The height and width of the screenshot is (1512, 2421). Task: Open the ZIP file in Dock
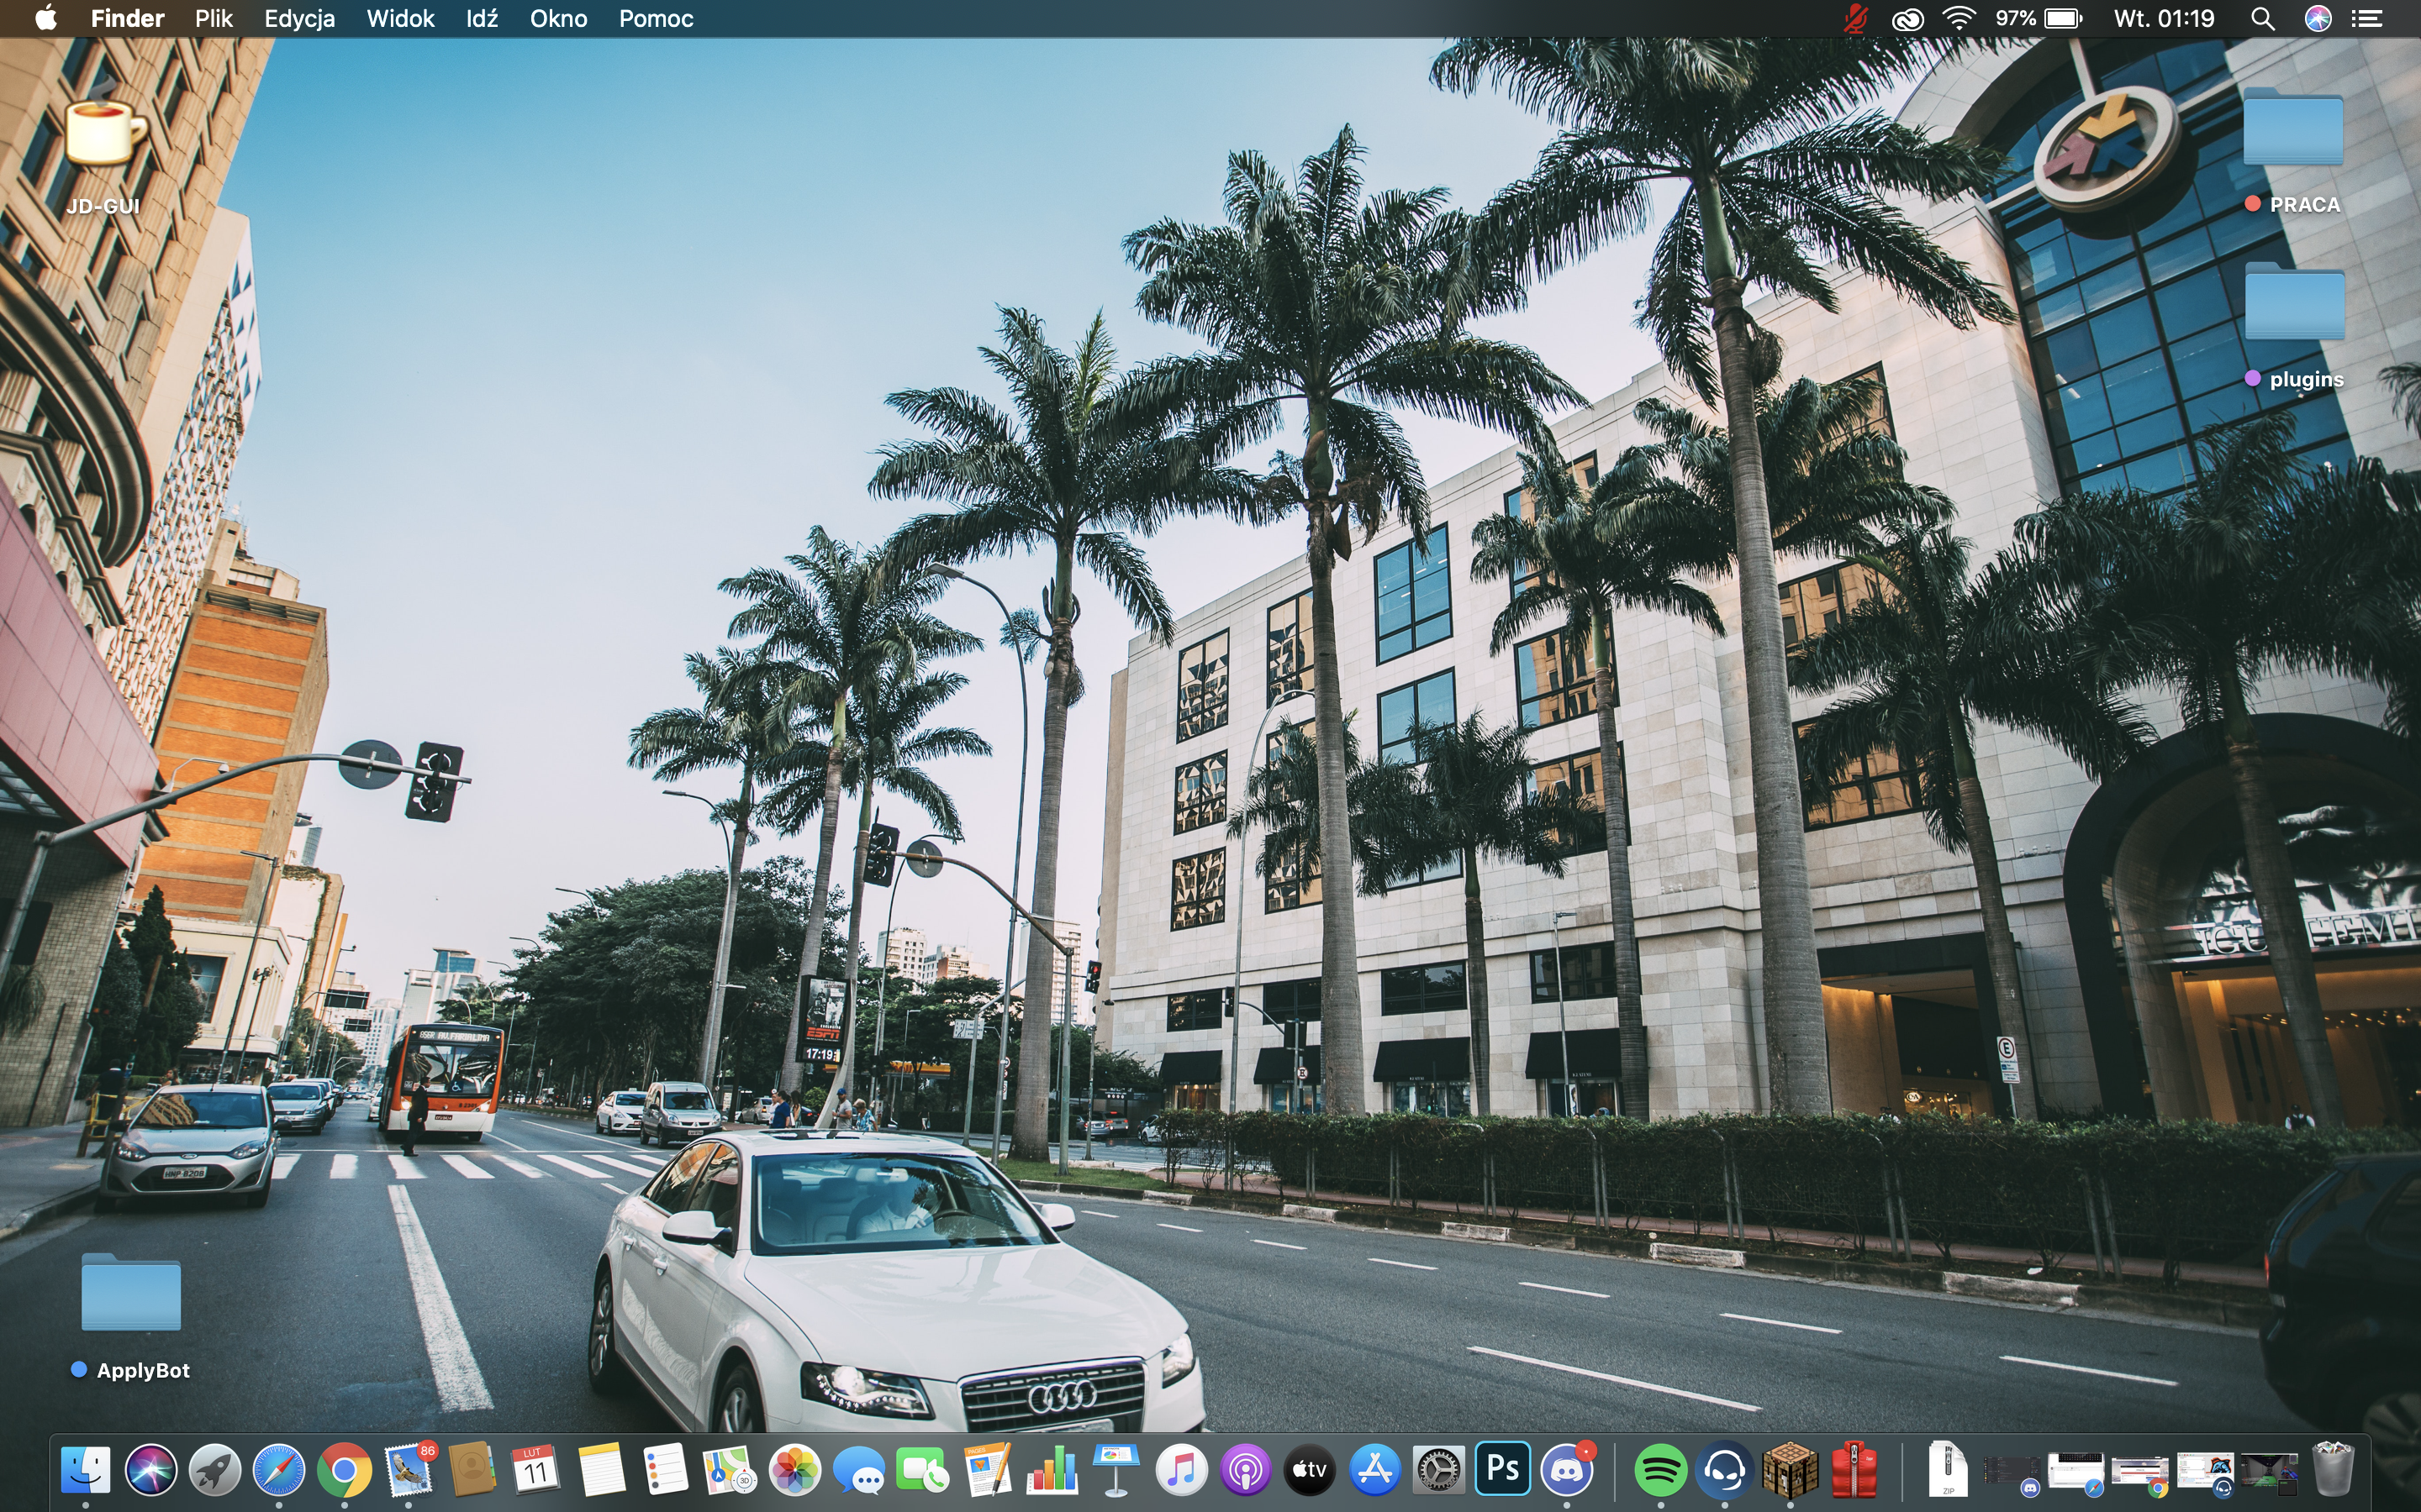point(1948,1469)
